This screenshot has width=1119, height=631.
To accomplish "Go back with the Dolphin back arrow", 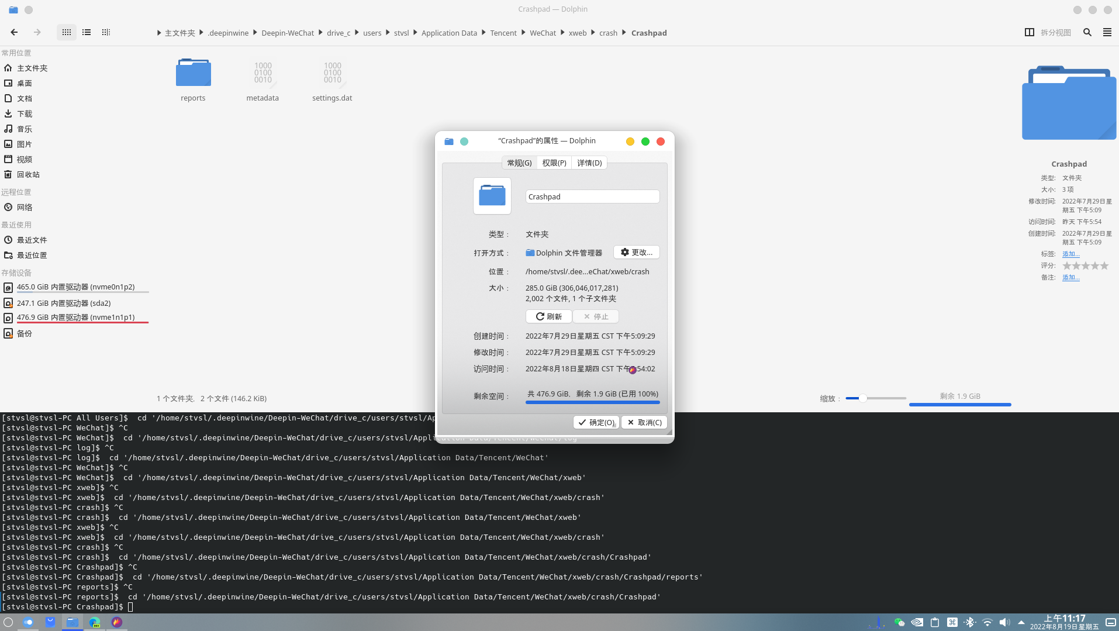I will coord(14,33).
